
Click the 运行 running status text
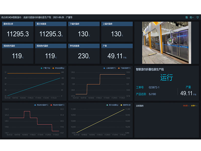point(167,78)
